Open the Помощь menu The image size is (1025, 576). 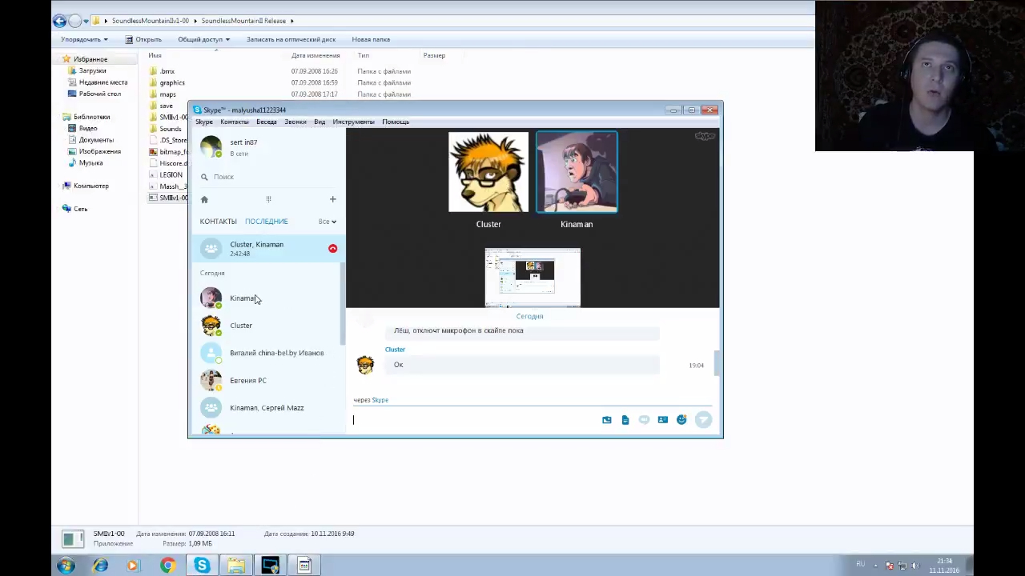pos(396,122)
